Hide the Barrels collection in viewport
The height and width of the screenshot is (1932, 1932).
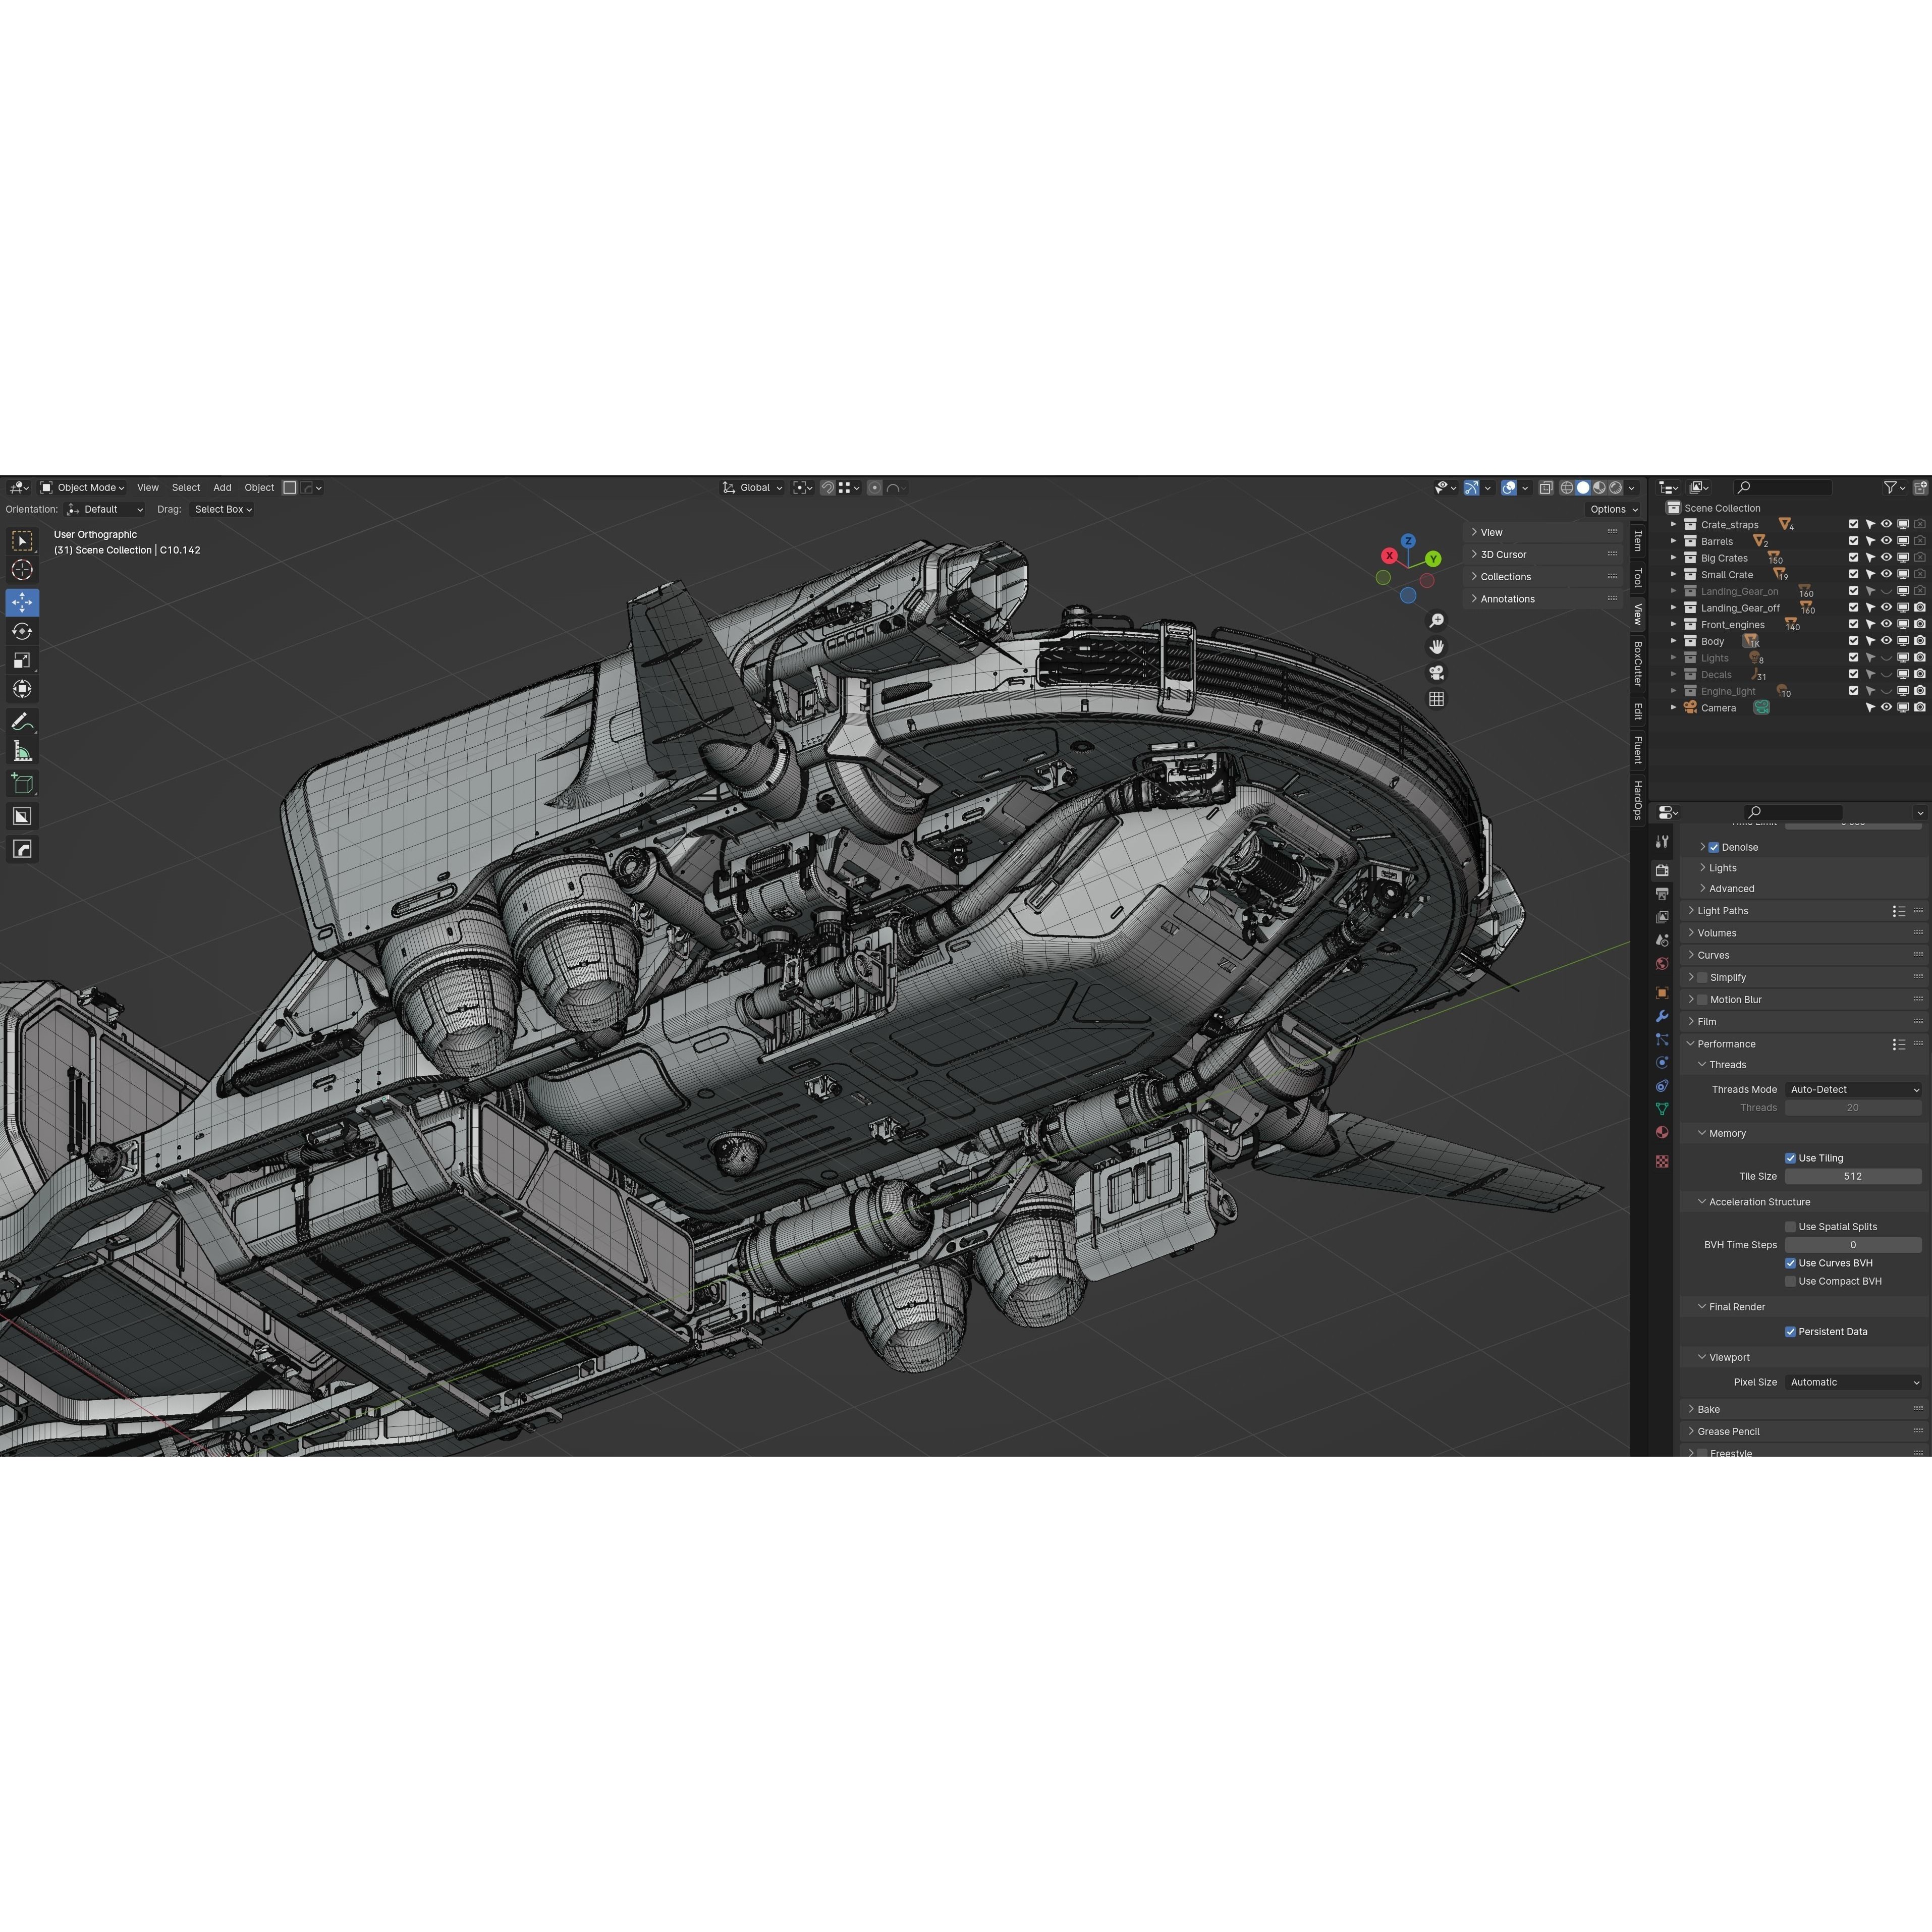pos(1886,541)
